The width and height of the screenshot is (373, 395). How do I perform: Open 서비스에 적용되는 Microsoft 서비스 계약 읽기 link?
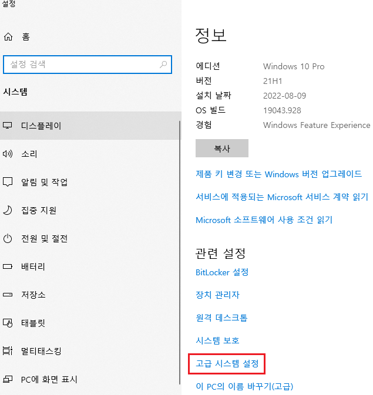pos(282,197)
